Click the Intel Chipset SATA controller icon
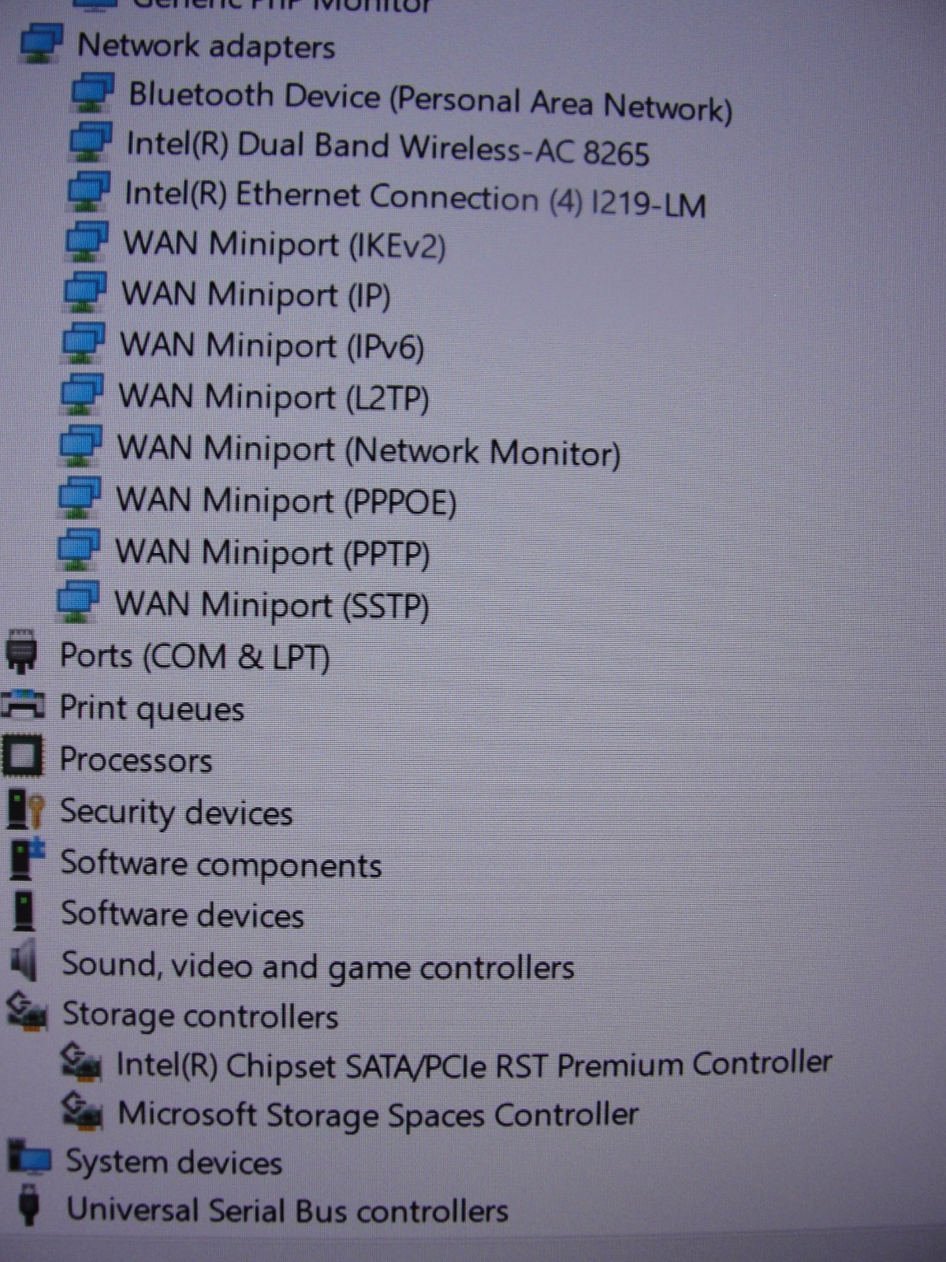The width and height of the screenshot is (946, 1262). click(81, 1062)
